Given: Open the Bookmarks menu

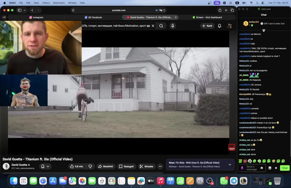Looking at the screenshot, I should [59, 3].
